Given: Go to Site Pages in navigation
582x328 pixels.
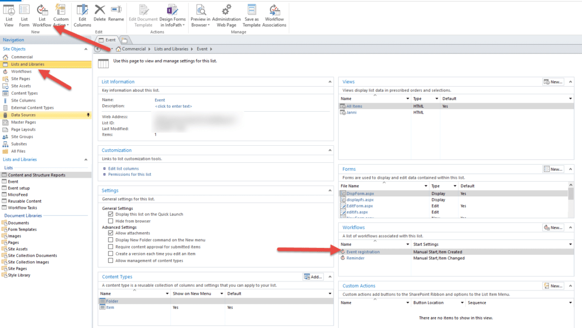Looking at the screenshot, I should tap(20, 78).
